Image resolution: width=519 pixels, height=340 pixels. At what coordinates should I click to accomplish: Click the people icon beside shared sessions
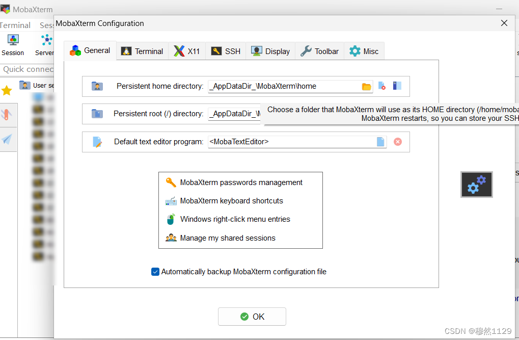click(x=171, y=238)
